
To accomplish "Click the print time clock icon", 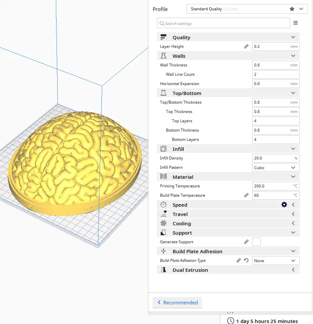I will pyautogui.click(x=231, y=321).
